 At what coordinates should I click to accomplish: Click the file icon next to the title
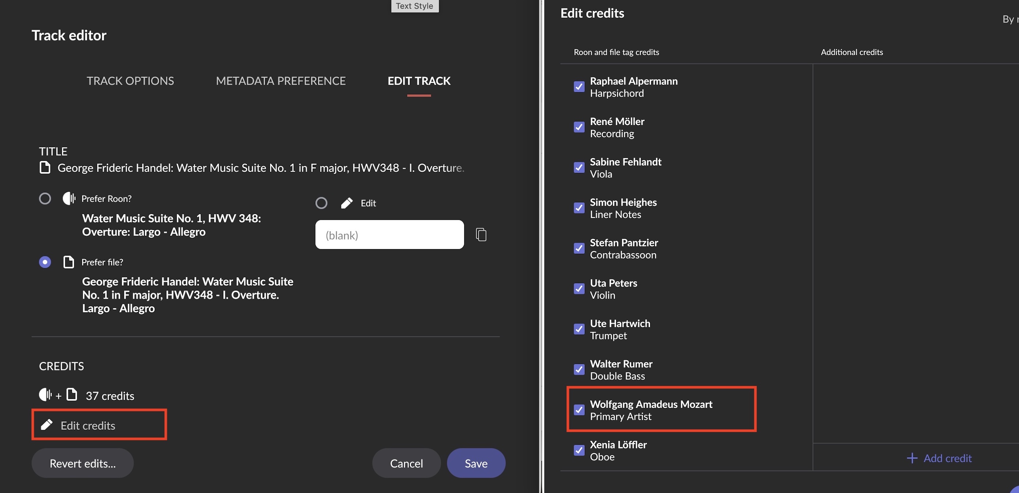(45, 168)
